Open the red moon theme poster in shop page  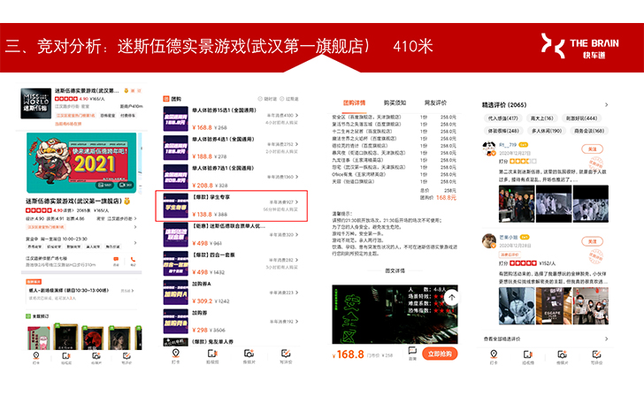point(92,338)
